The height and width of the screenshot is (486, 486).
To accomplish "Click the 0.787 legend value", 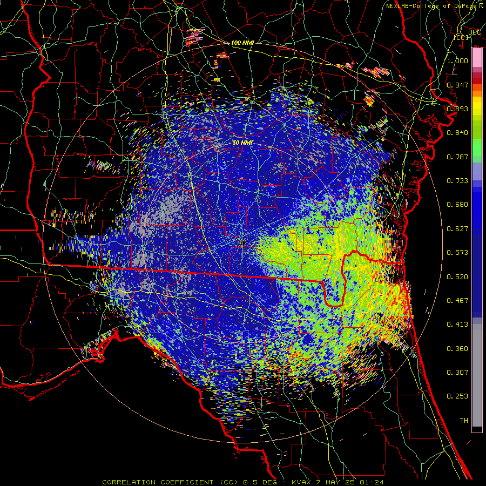I will (457, 157).
